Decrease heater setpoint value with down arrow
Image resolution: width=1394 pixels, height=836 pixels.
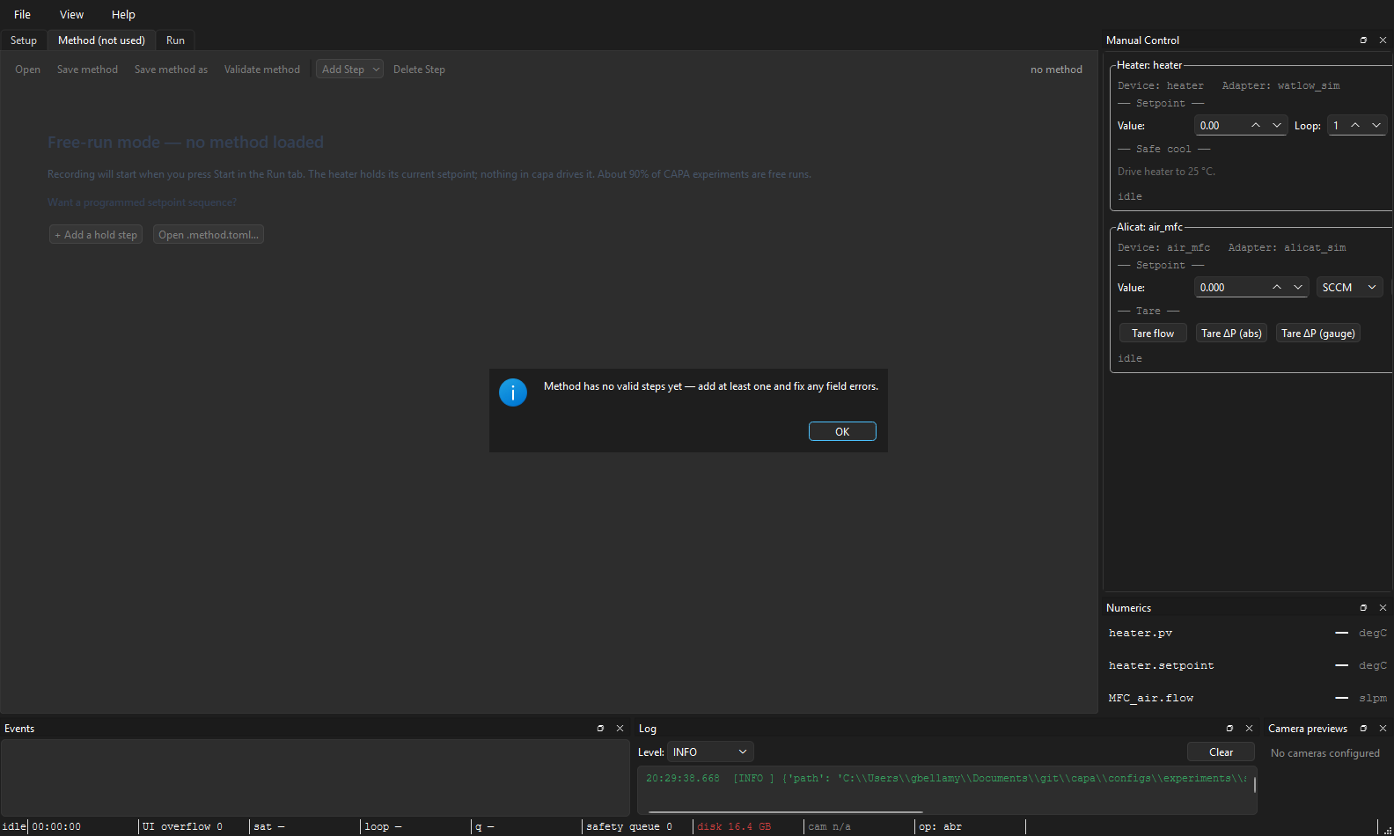1277,126
